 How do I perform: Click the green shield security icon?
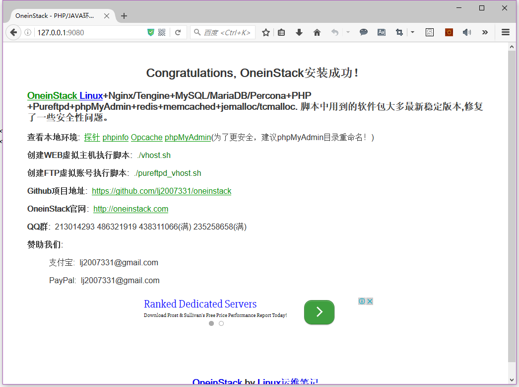(x=151, y=32)
